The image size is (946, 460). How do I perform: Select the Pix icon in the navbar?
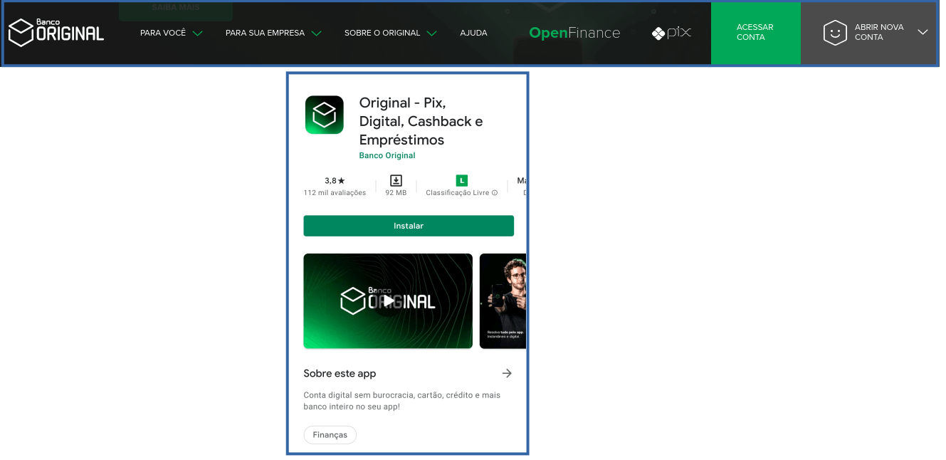click(671, 31)
